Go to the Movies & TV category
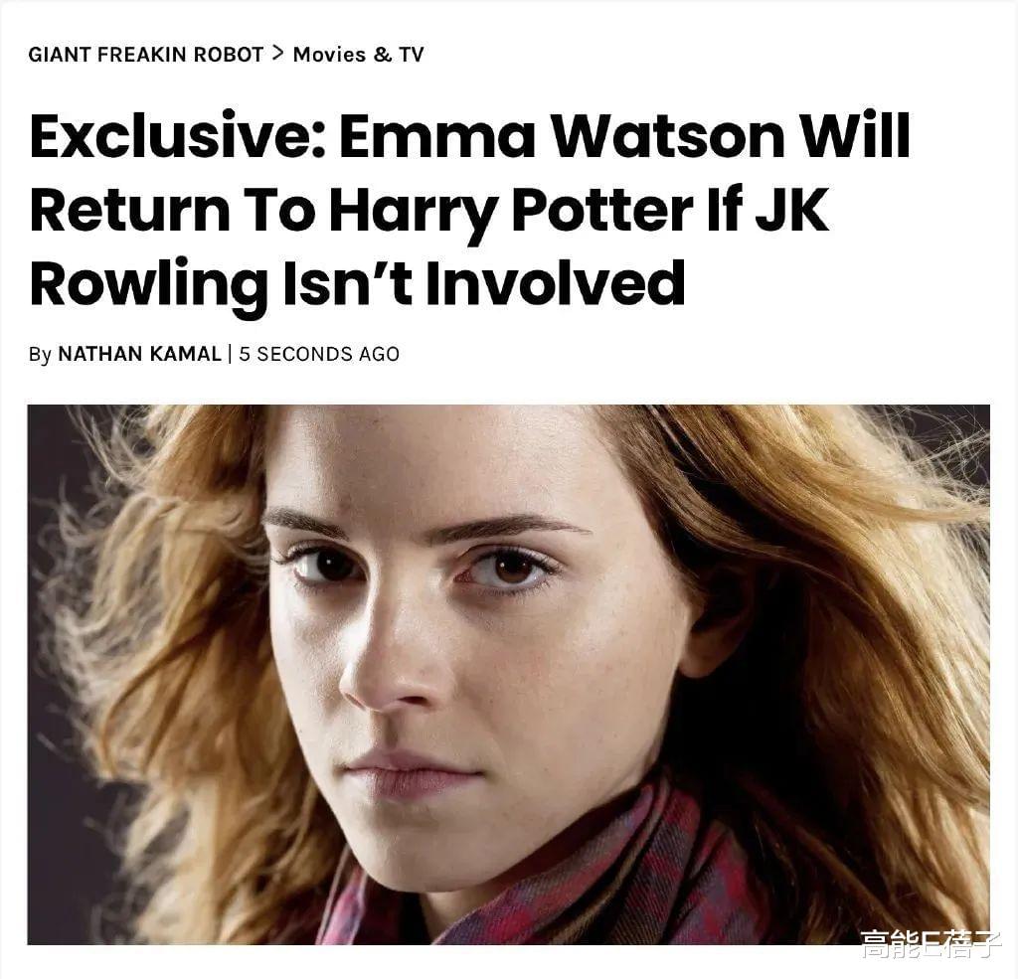1018x979 pixels. pos(358,54)
